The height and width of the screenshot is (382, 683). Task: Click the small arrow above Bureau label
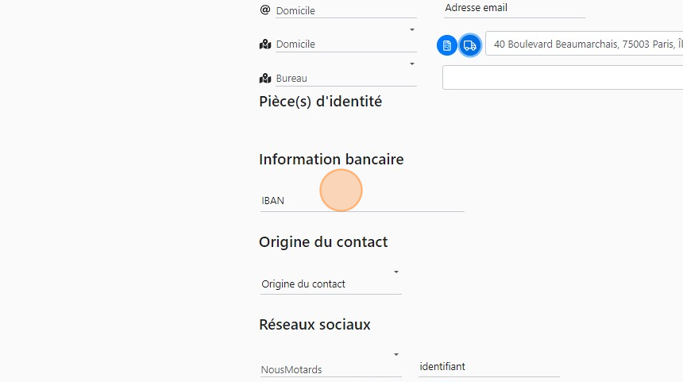click(x=412, y=64)
